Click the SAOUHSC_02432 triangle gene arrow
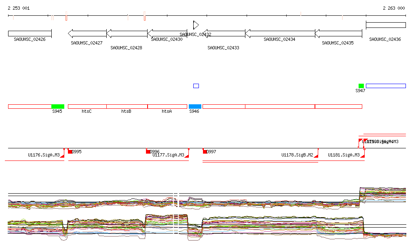 coord(196,25)
